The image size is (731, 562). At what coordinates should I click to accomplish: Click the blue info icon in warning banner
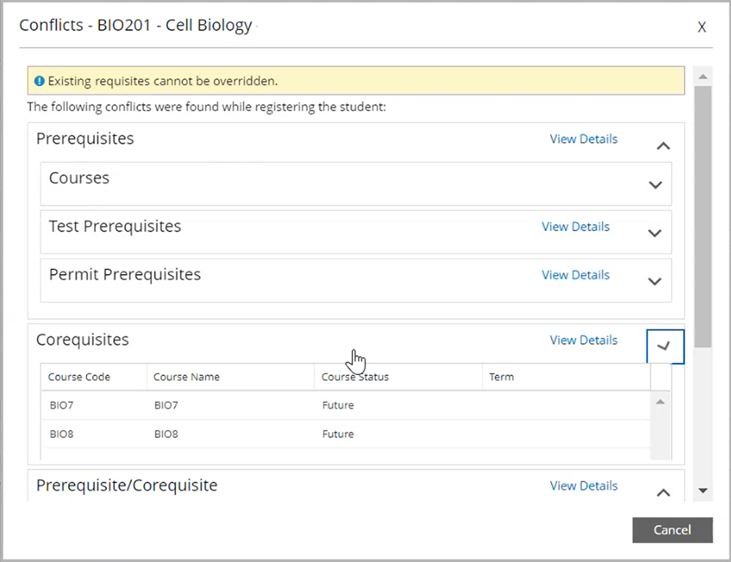click(39, 81)
